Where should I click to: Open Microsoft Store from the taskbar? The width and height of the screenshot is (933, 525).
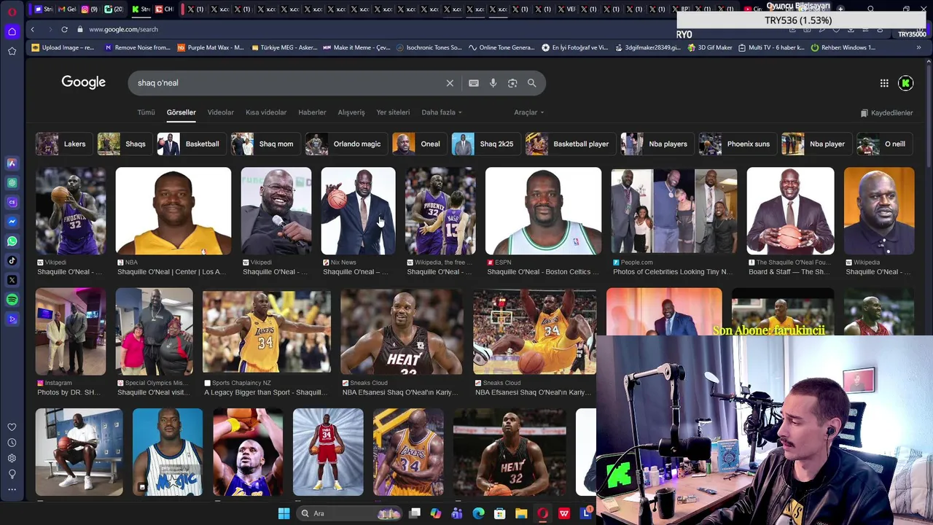click(500, 513)
